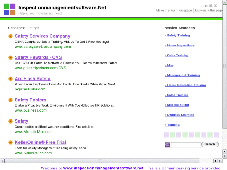Click the purple magnifier search icon
This screenshot has width=227, height=170.
tap(167, 144)
